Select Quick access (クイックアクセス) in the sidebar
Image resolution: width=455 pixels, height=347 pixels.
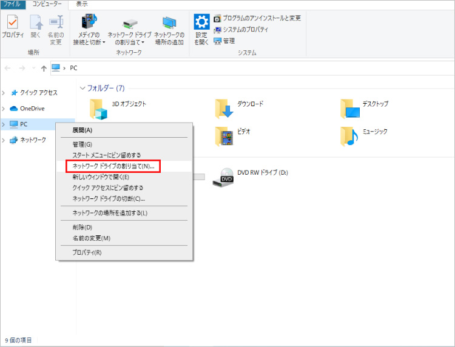(34, 93)
